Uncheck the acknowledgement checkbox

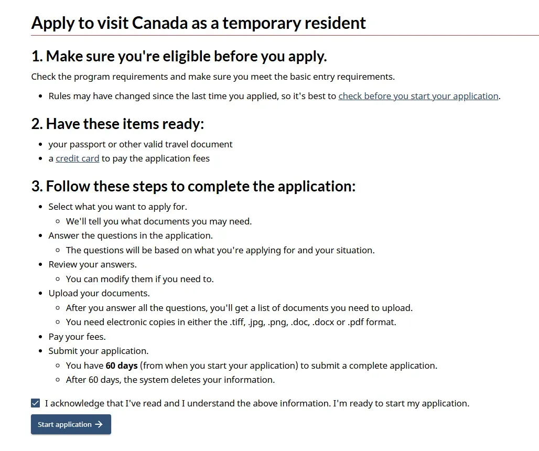(x=36, y=403)
